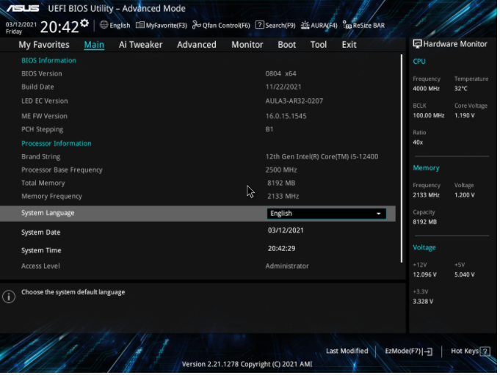Click the AULA3-AR32-0207 value

[x=294, y=101]
